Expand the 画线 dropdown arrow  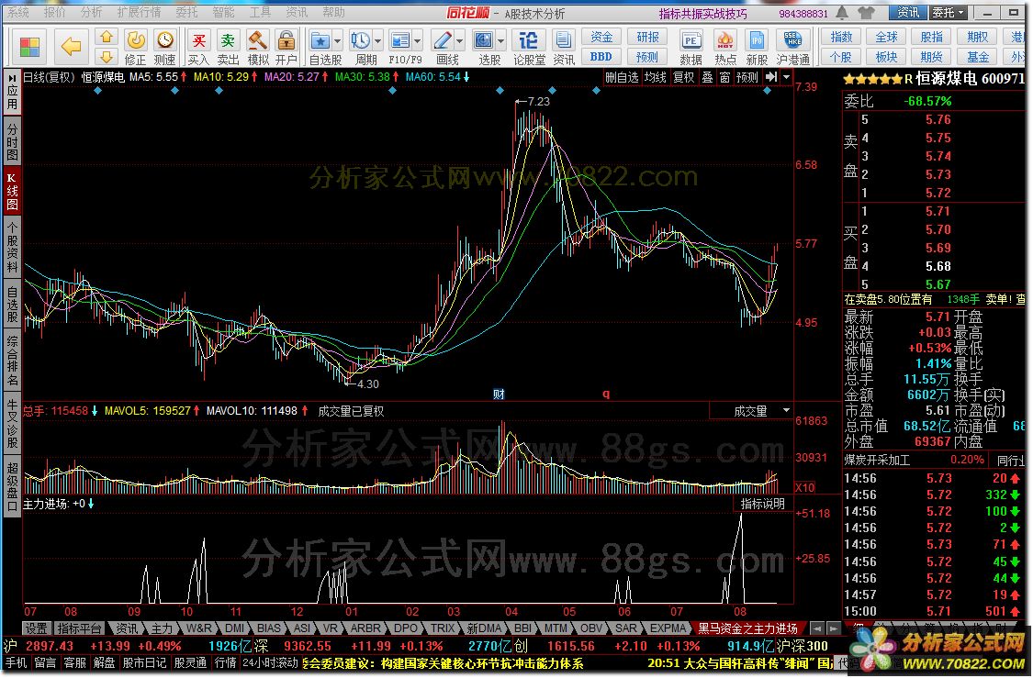[x=459, y=41]
